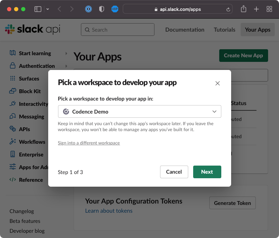The image size is (279, 238).
Task: Open the Changelog link
Action: click(x=22, y=211)
